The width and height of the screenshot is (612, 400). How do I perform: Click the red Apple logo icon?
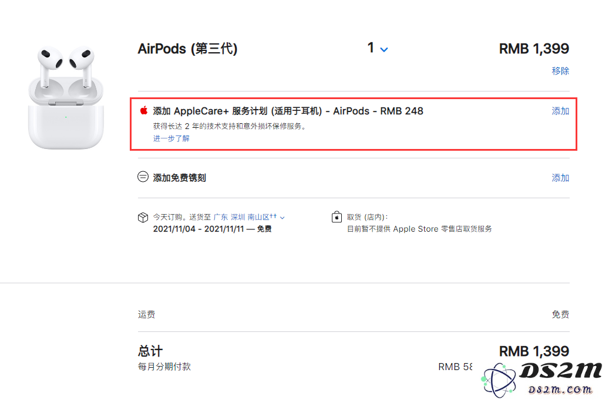point(144,111)
